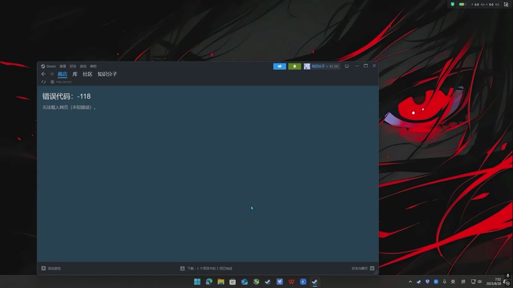513x288 pixels.
Task: Open the 查看 (View) menu
Action: (63, 67)
